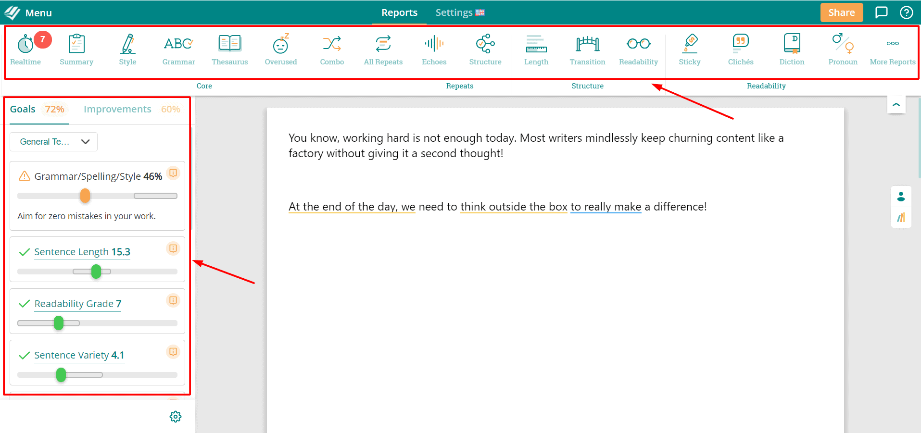The width and height of the screenshot is (921, 433).
Task: Click the orange Share button
Action: tap(841, 12)
